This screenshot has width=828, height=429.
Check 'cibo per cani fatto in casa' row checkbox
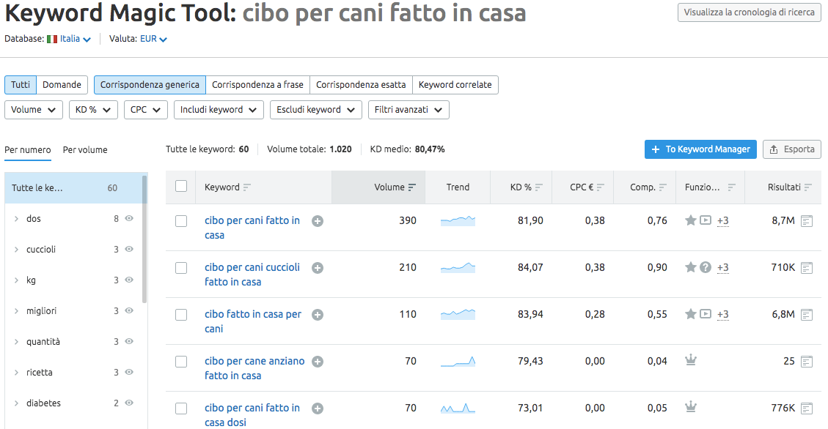click(x=181, y=221)
